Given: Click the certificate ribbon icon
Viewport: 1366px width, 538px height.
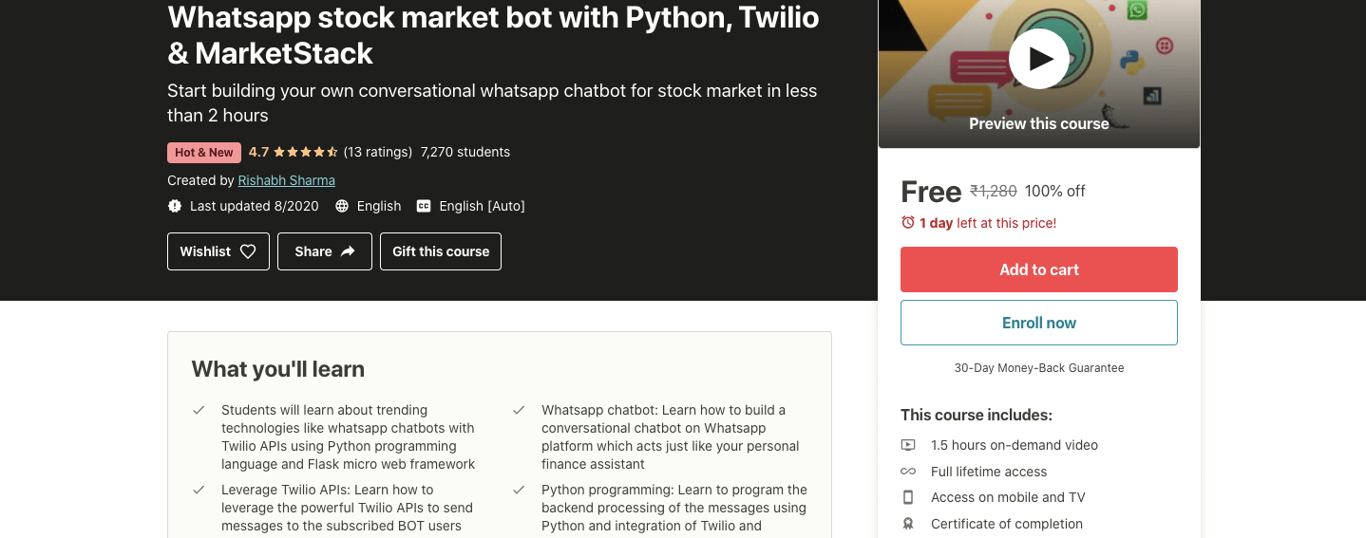Looking at the screenshot, I should [908, 524].
